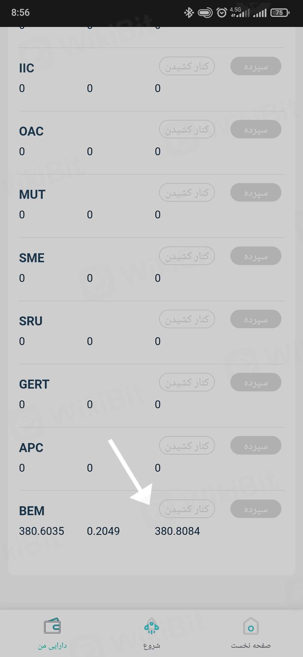This screenshot has width=303, height=657.
Task: Tap the Bluetooth status icon
Action: tap(189, 13)
